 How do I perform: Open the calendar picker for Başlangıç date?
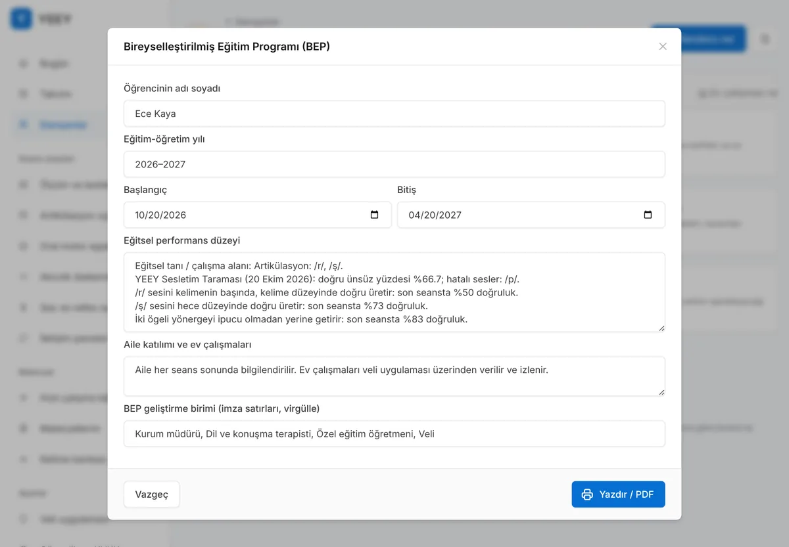coord(375,215)
